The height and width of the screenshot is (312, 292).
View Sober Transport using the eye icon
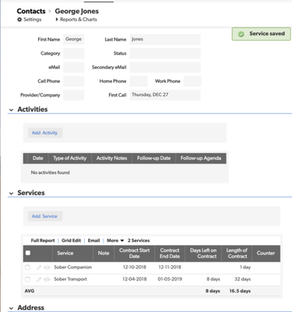(47, 279)
